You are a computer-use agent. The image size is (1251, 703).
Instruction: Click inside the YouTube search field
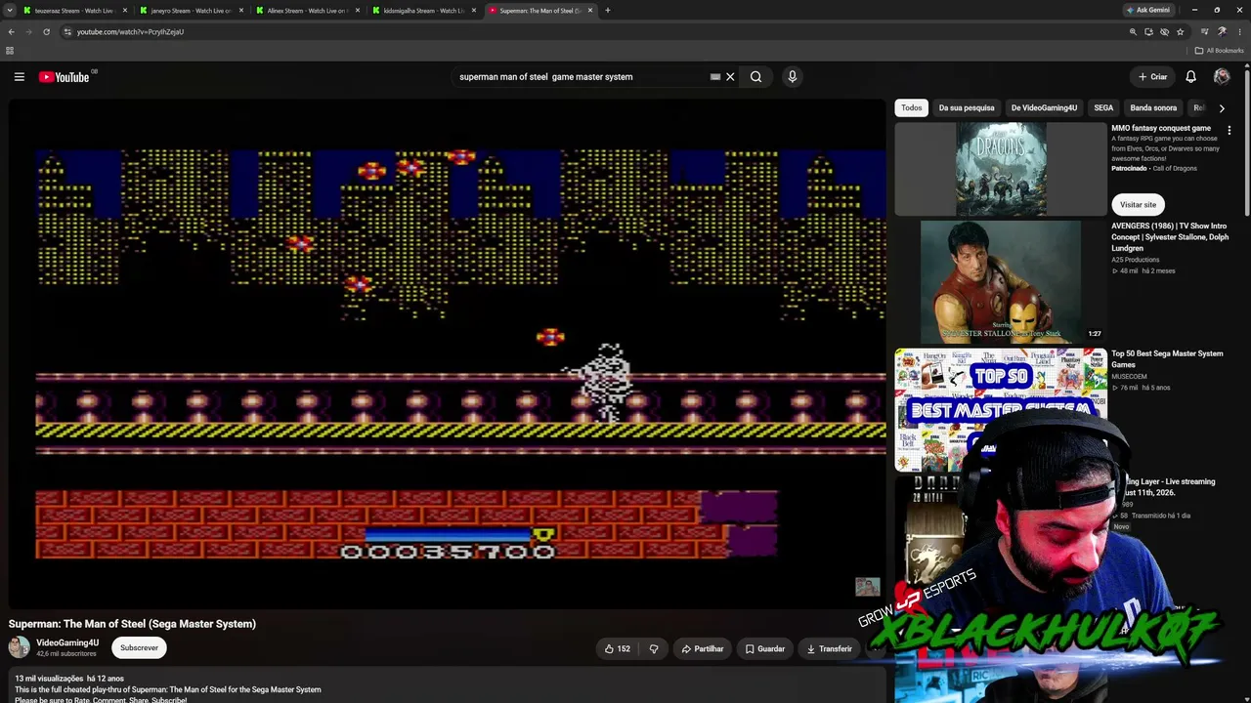coord(582,77)
